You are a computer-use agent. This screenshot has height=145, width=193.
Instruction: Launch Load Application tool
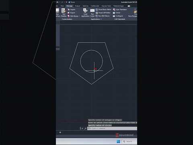85,12
